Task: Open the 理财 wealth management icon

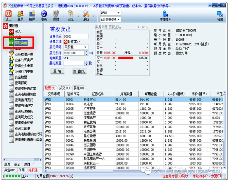Action: pos(56,16)
